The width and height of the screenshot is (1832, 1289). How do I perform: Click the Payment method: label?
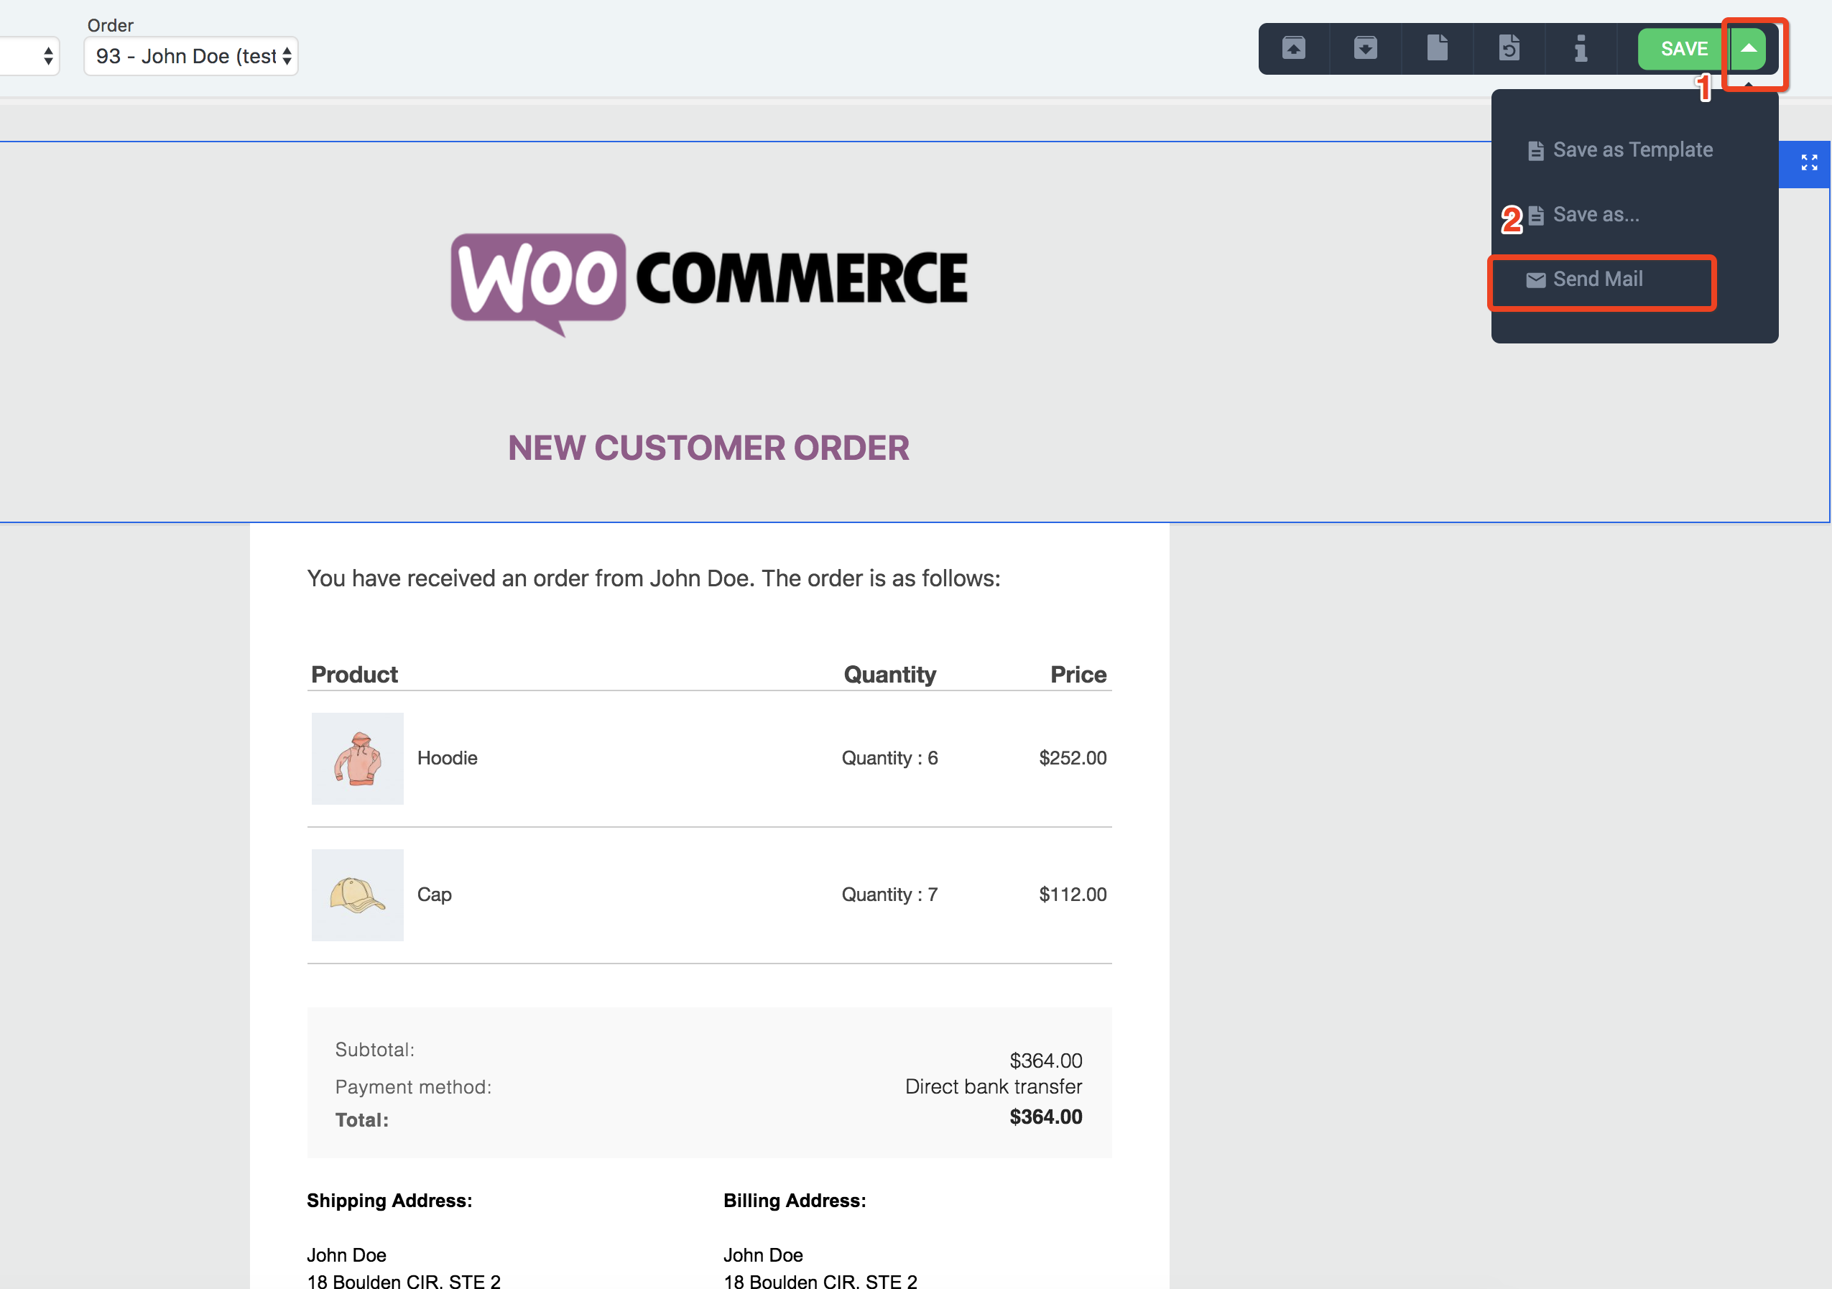[x=413, y=1087]
